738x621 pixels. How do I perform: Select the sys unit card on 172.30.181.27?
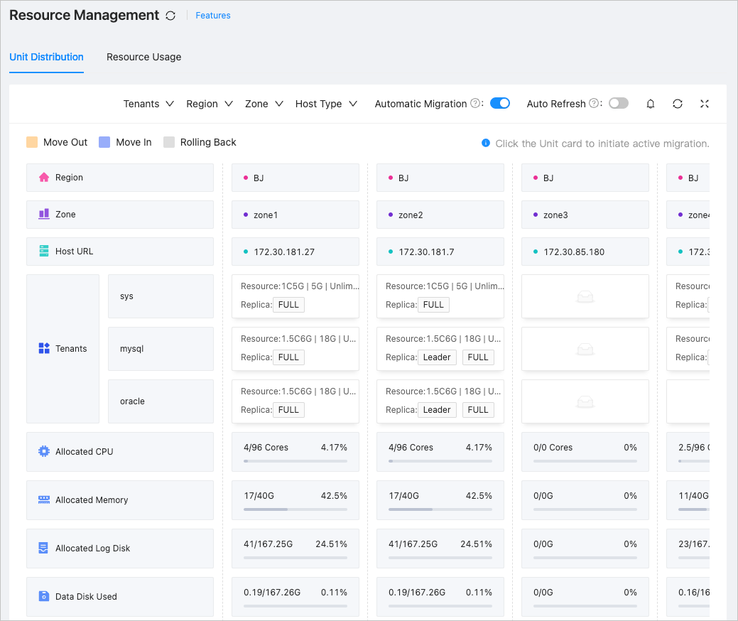[295, 296]
